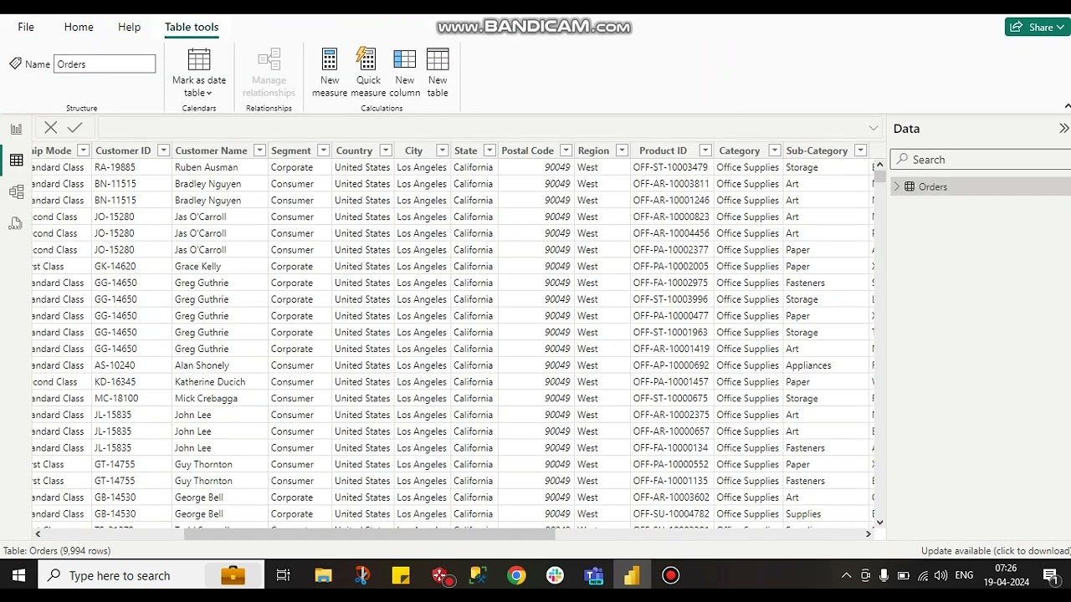Click the Windows taskbar search box
Viewport: 1071px width, 602px height.
tap(151, 575)
